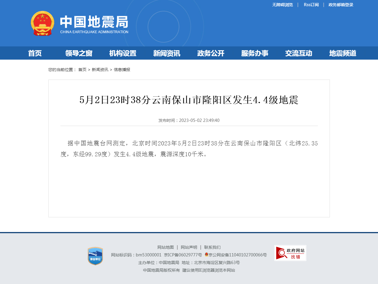378x284 pixels.
Task: Open the 网站声明 footer link
Action: (189, 247)
